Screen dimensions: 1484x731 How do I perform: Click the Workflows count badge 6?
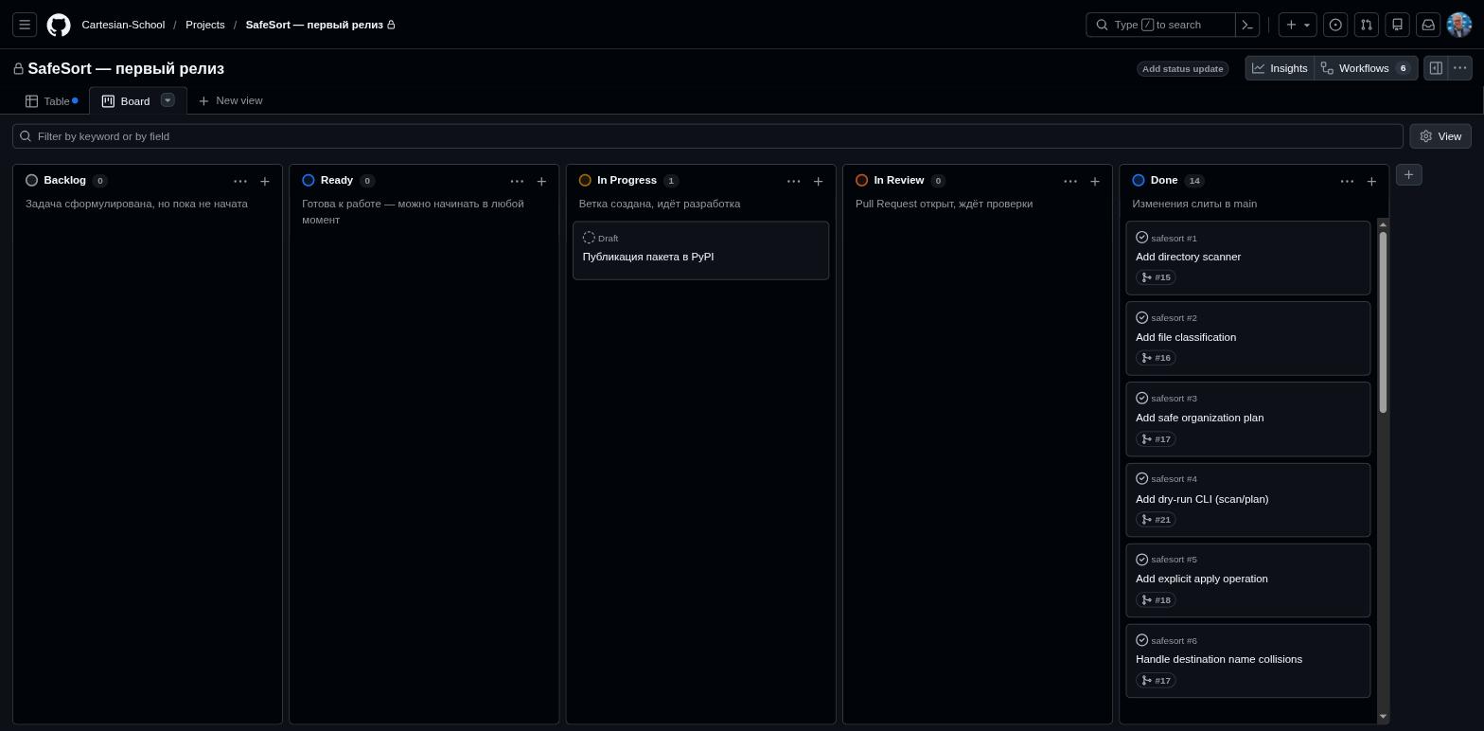[1403, 68]
